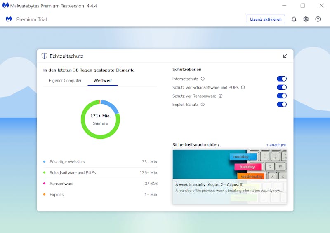Toggle Schutz vor Schadsoftware und PUPs switch
The width and height of the screenshot is (330, 233).
tap(282, 87)
